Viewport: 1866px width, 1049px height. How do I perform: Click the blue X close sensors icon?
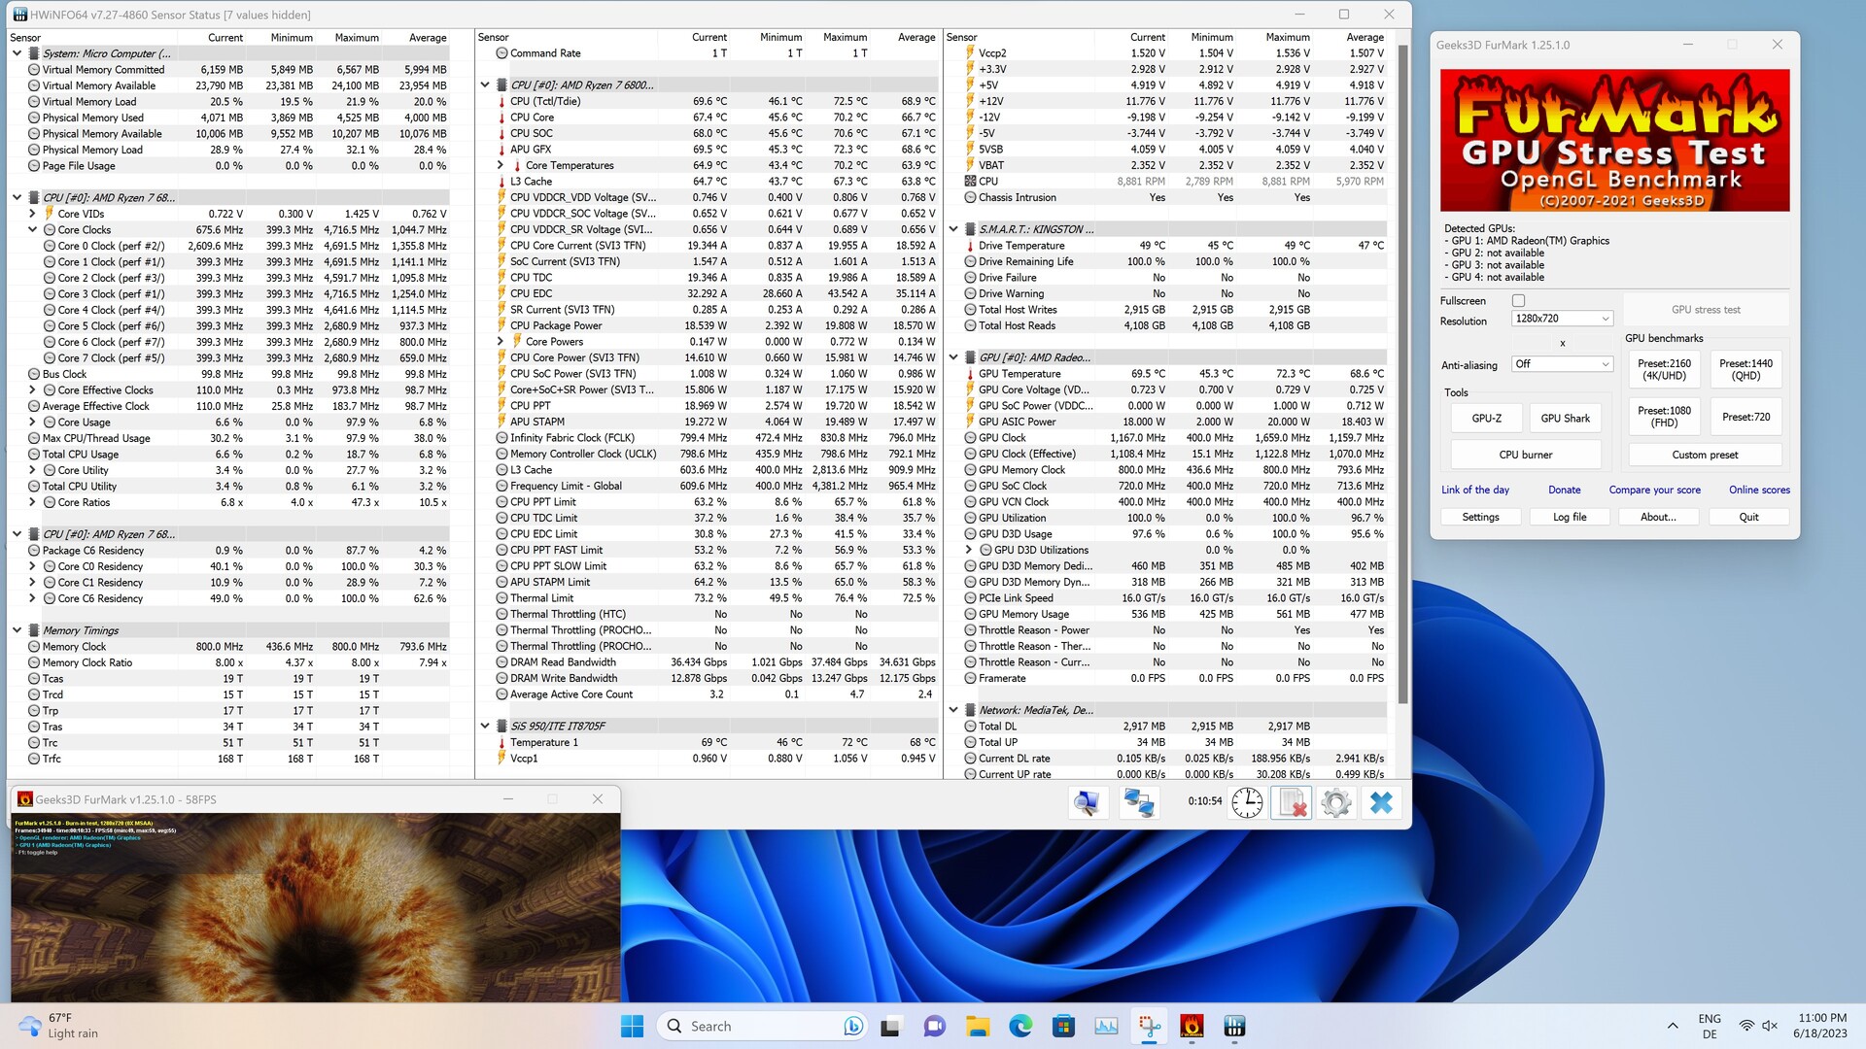[1381, 802]
